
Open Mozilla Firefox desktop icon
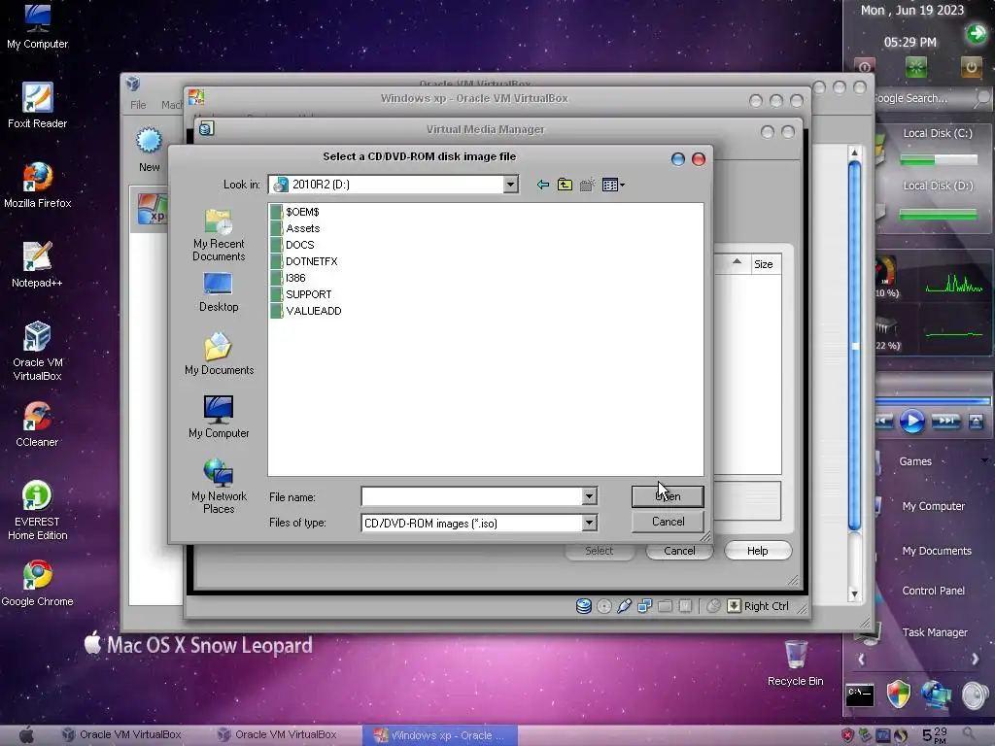(38, 186)
